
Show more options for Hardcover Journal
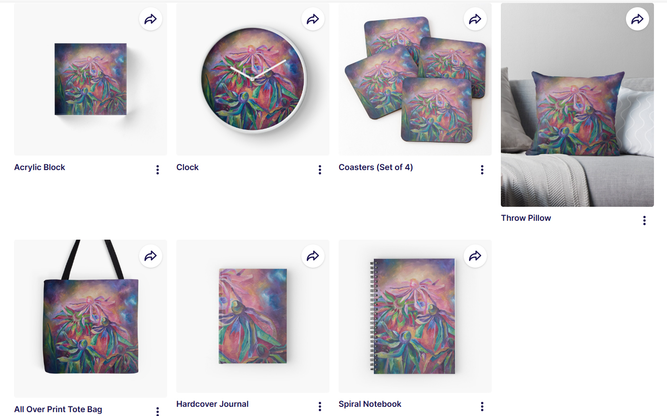[320, 406]
